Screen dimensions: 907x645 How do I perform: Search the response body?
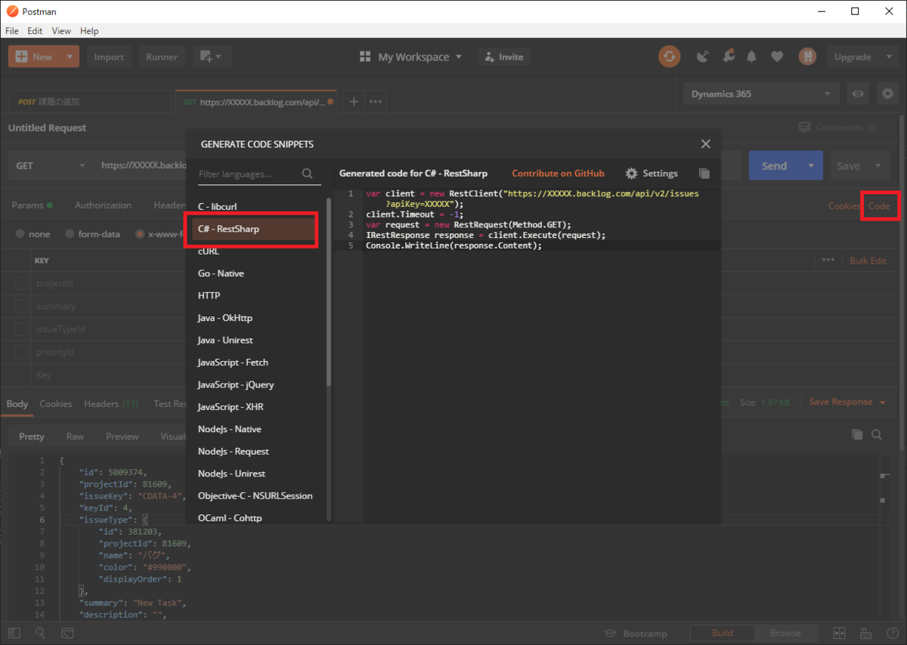click(x=877, y=434)
